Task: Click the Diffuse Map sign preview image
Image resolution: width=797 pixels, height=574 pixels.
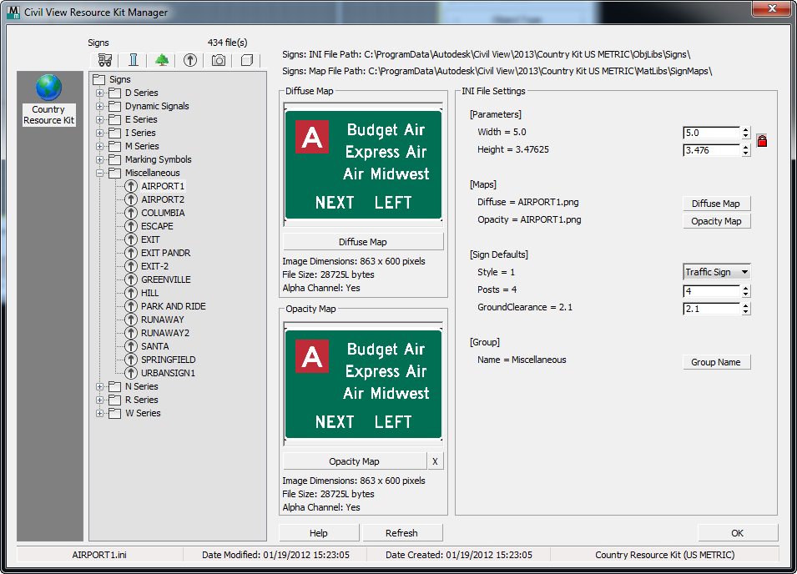Action: pos(363,165)
